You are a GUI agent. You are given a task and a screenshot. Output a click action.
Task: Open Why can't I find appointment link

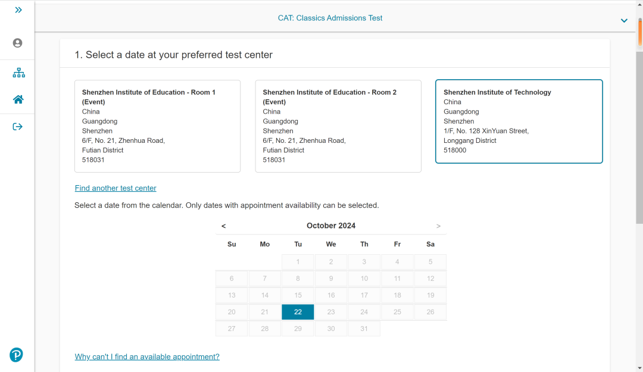coord(147,357)
